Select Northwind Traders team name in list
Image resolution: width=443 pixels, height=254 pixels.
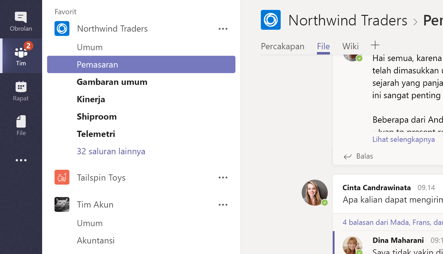click(112, 28)
